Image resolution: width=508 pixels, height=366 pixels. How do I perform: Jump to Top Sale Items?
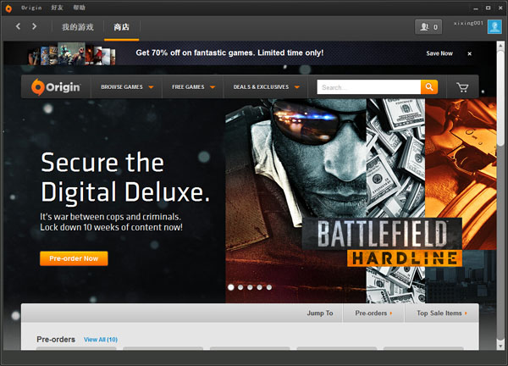[x=442, y=313]
